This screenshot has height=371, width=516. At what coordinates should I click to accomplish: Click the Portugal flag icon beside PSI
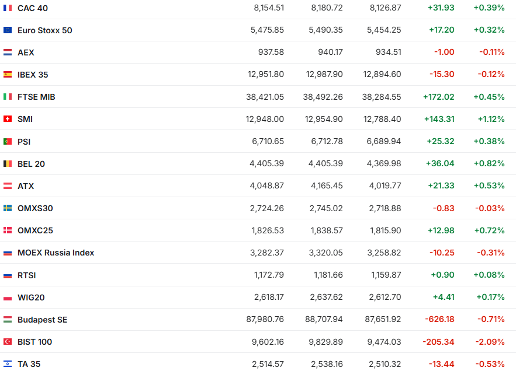point(8,141)
